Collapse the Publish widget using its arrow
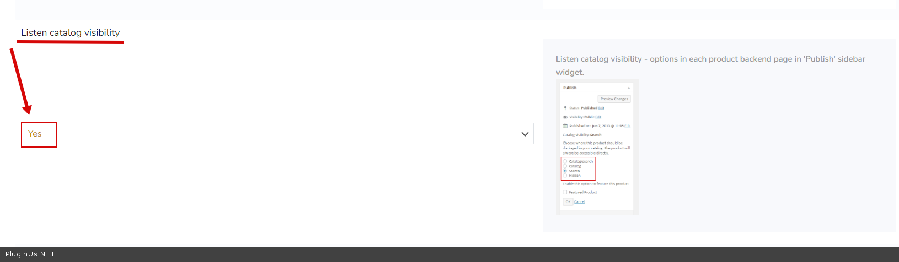The image size is (899, 262). click(x=628, y=88)
